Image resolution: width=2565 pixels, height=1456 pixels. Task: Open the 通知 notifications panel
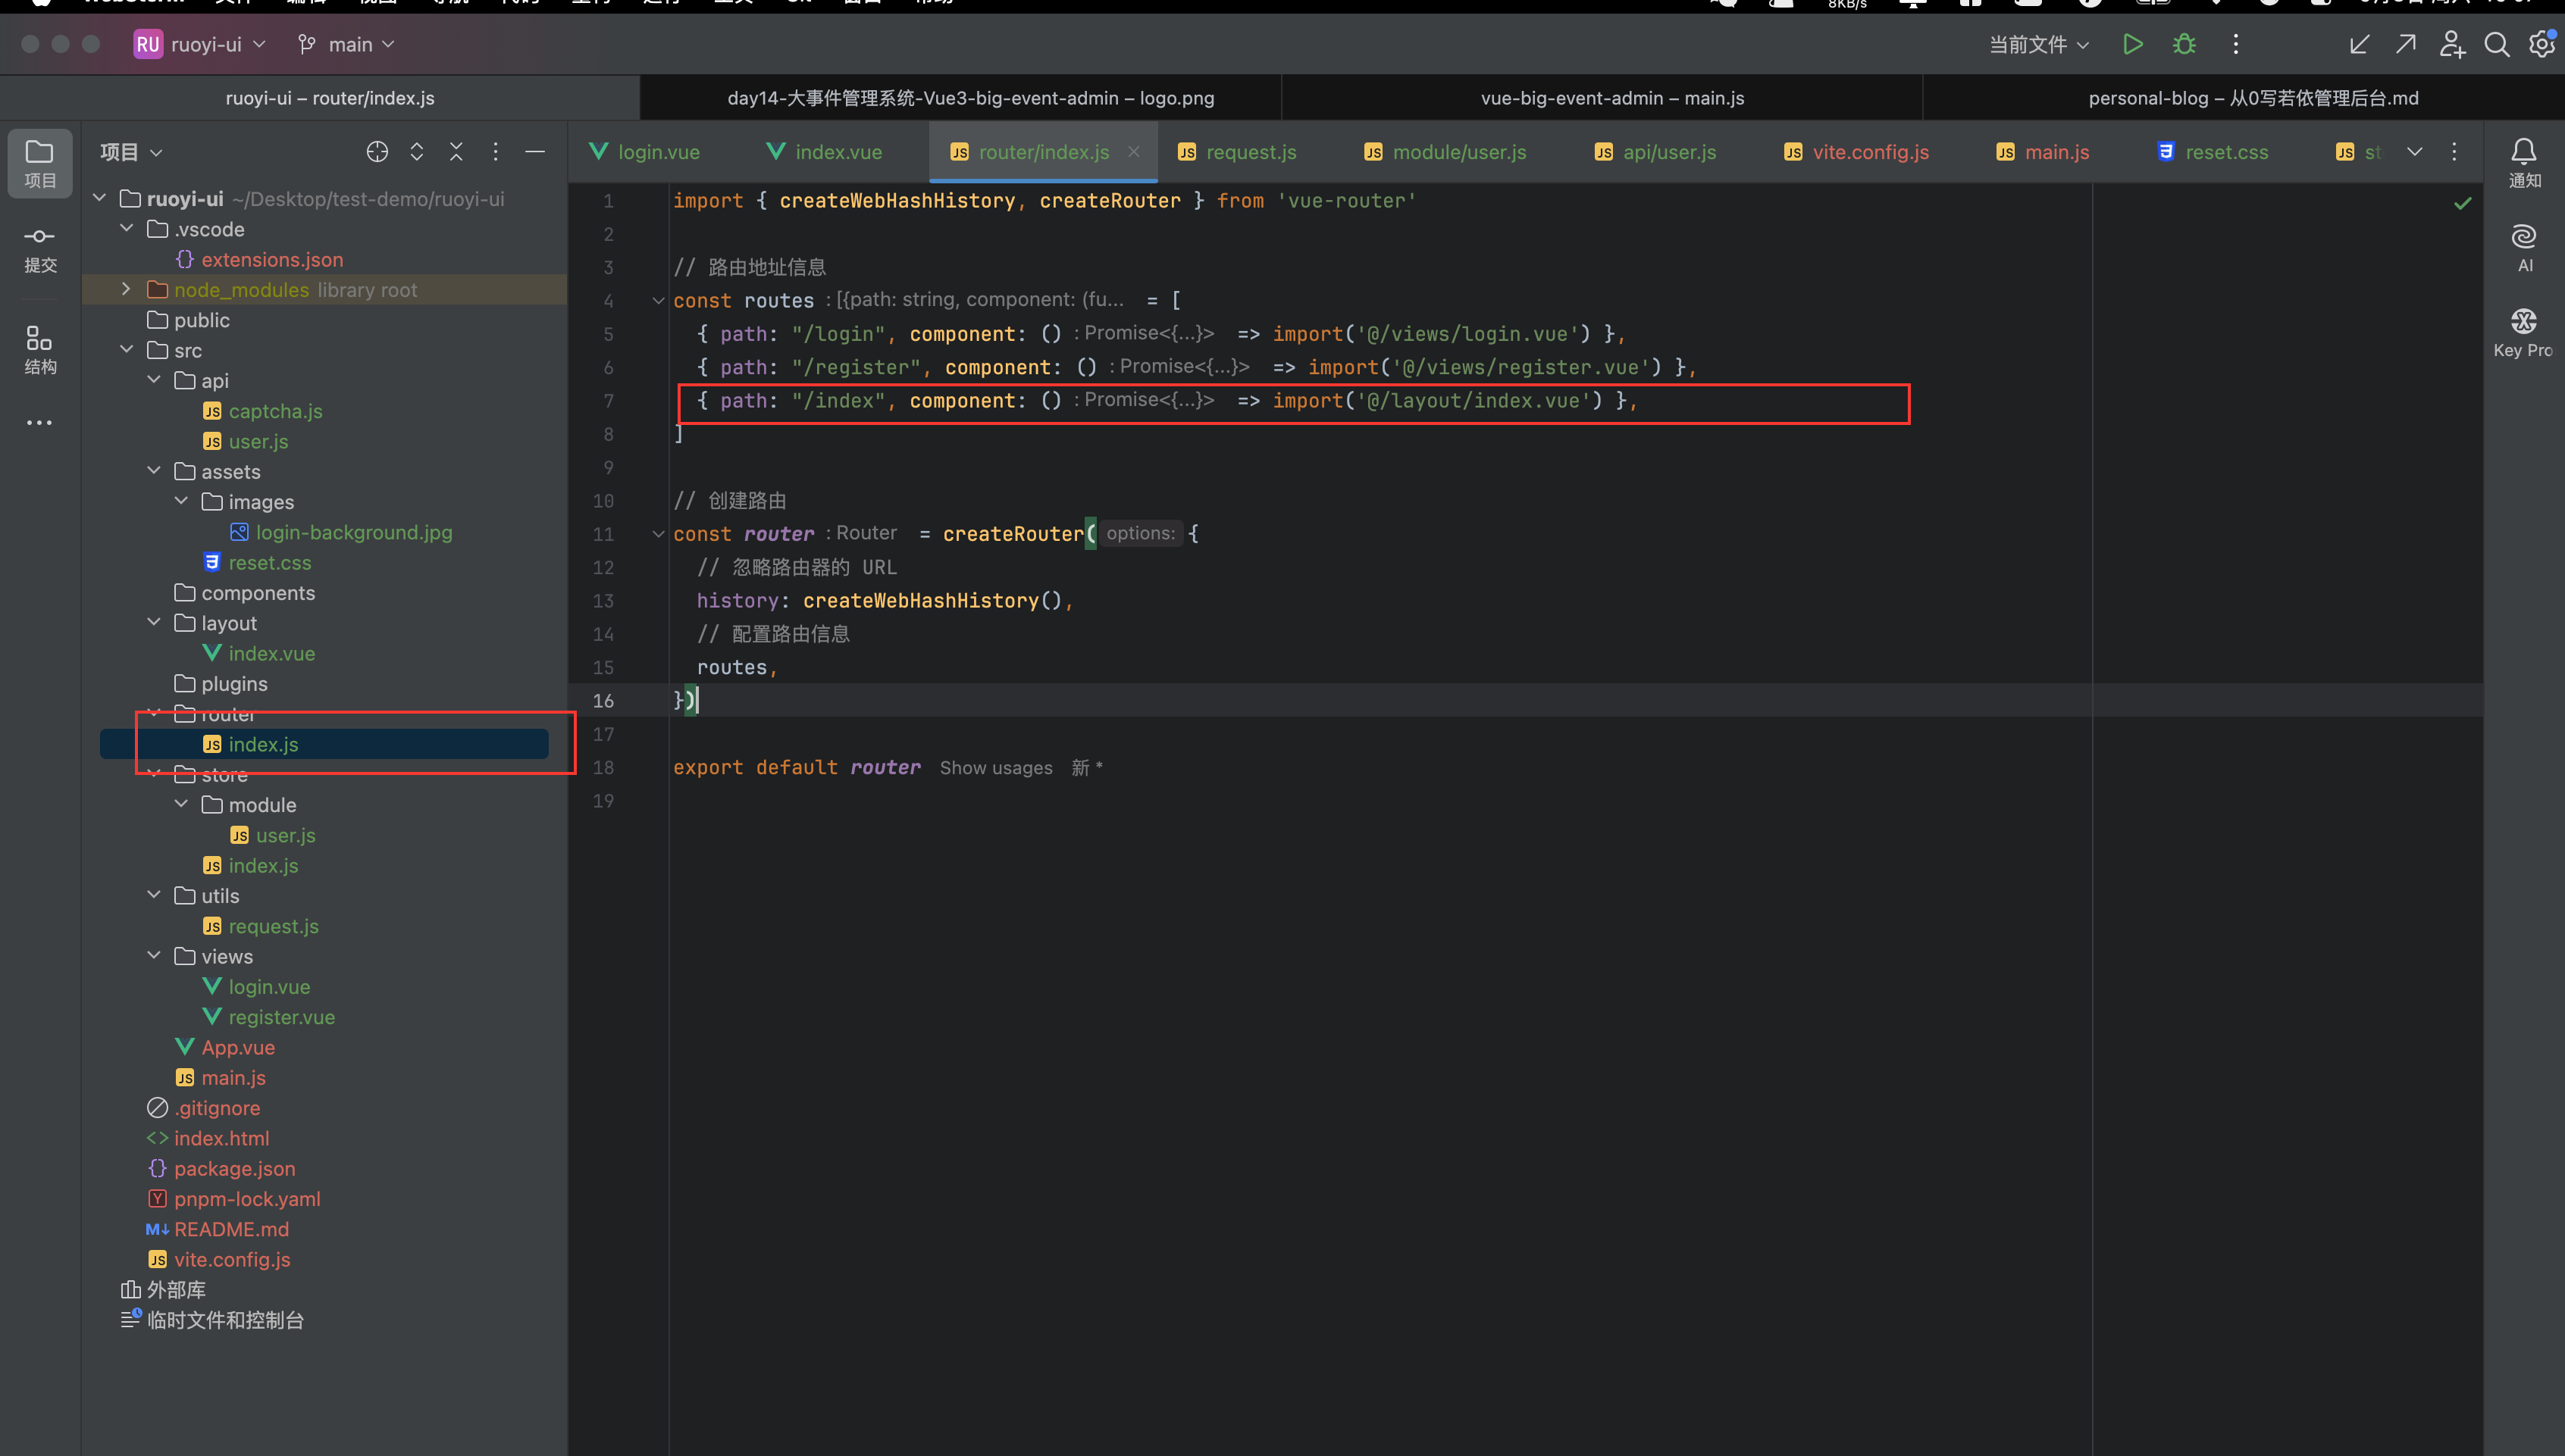coord(2524,163)
